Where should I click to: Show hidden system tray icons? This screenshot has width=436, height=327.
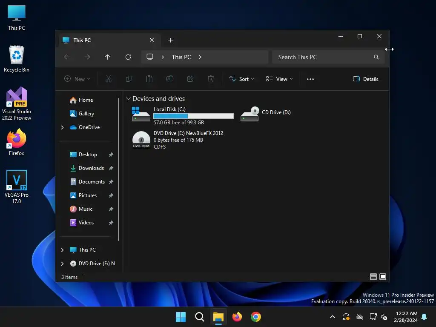(332, 317)
